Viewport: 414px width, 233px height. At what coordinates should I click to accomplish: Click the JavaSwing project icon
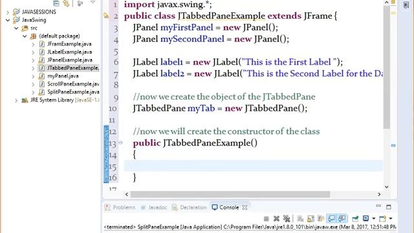pyautogui.click(x=16, y=20)
